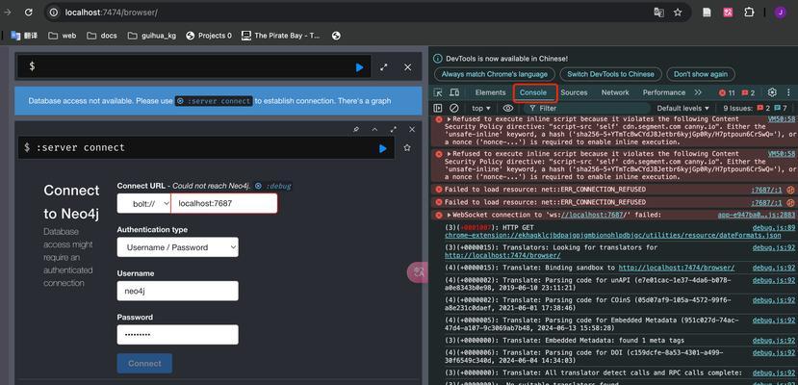This screenshot has width=798, height=385.
Task: Click the 9 Issues indicator
Action: coord(756,109)
